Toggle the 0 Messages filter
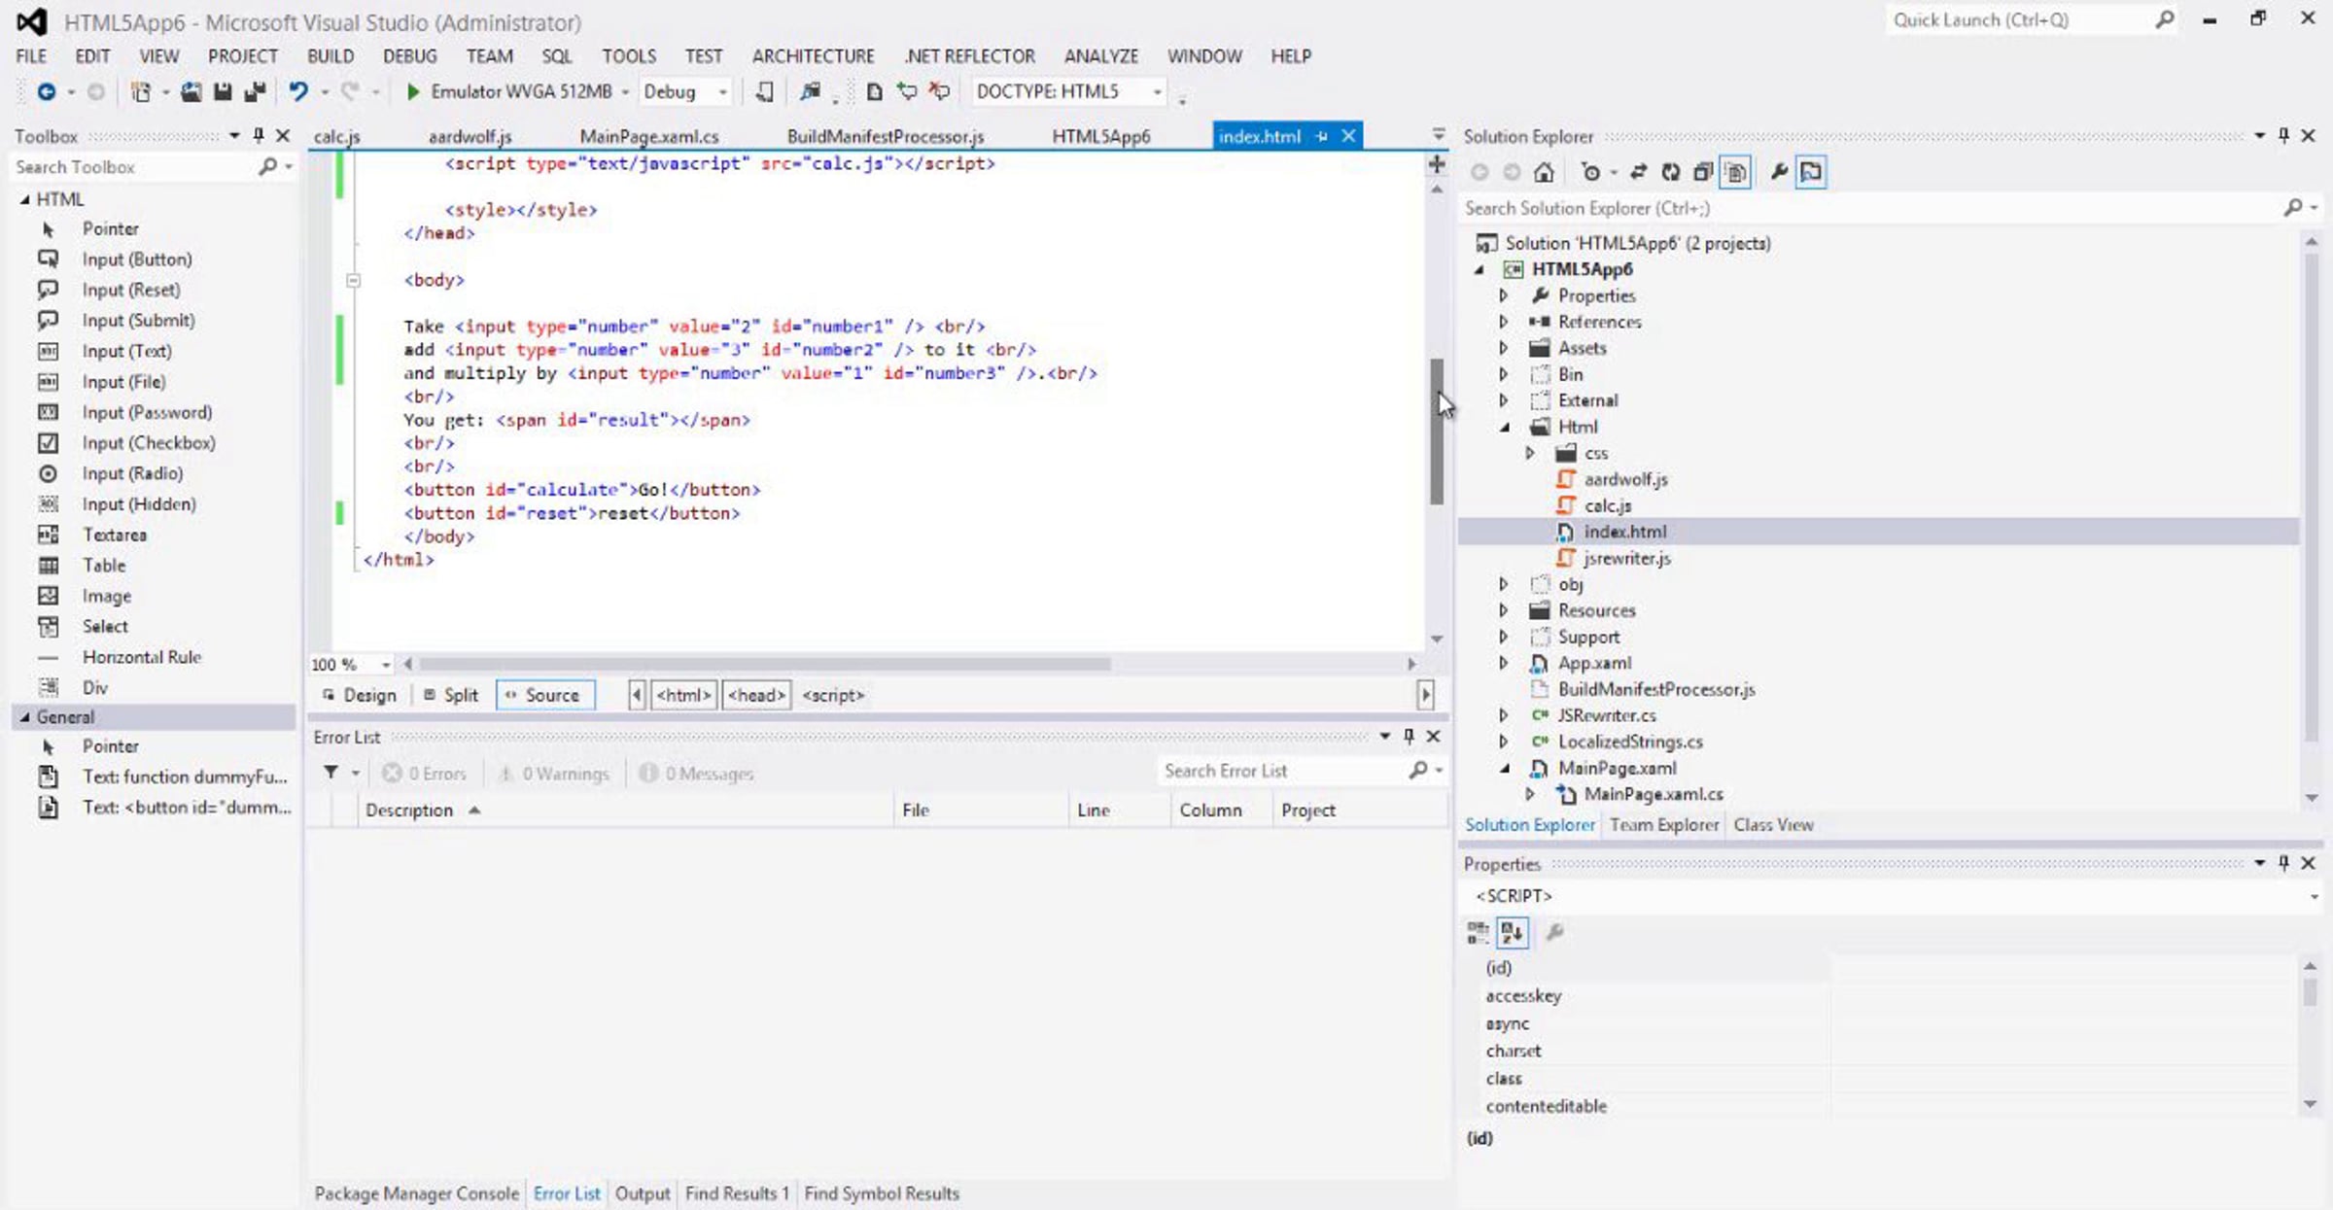The image size is (2333, 1210). coord(697,774)
